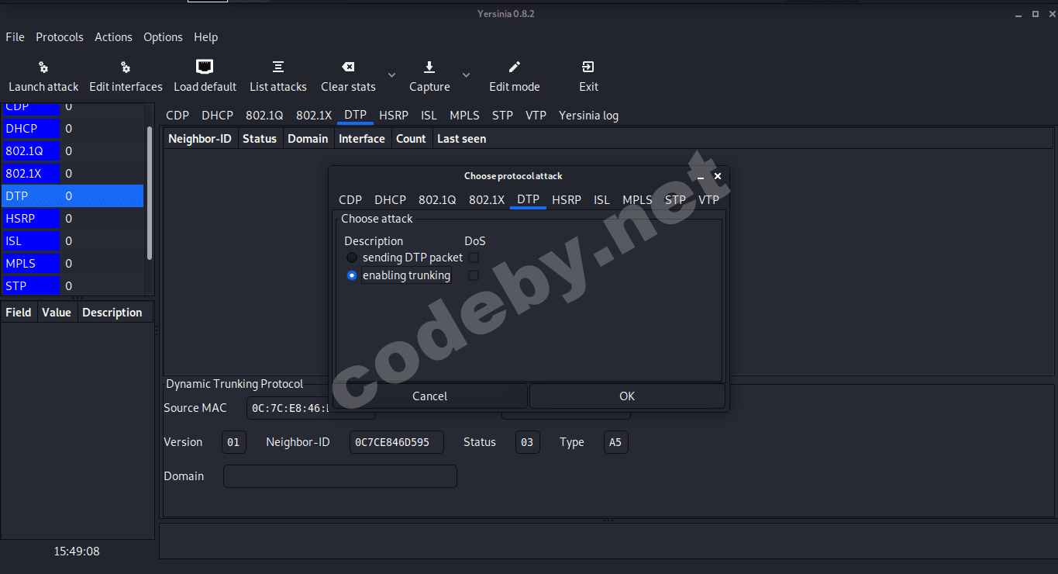Open the MPLS tab in main window

tap(464, 116)
